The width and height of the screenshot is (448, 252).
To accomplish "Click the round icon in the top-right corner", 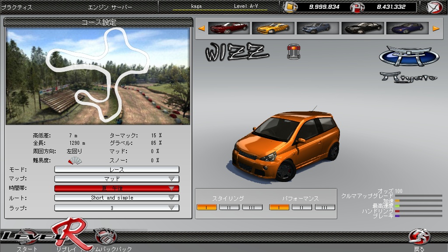I will pos(434,7).
